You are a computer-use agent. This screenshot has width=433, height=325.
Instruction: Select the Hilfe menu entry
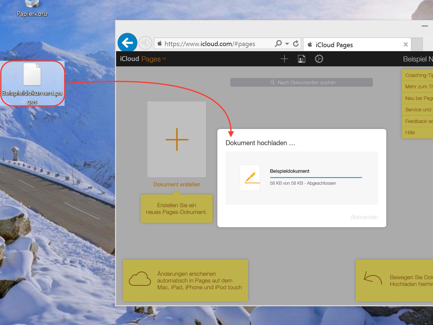[417, 132]
